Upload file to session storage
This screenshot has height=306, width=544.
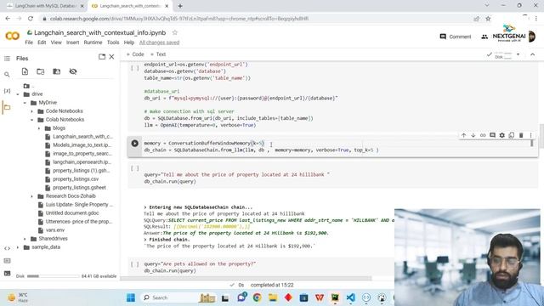[25, 71]
